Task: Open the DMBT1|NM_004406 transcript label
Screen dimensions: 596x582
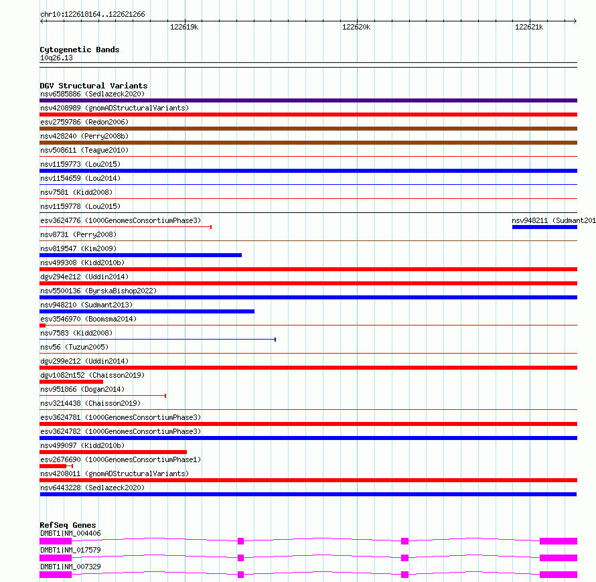Action: point(70,533)
